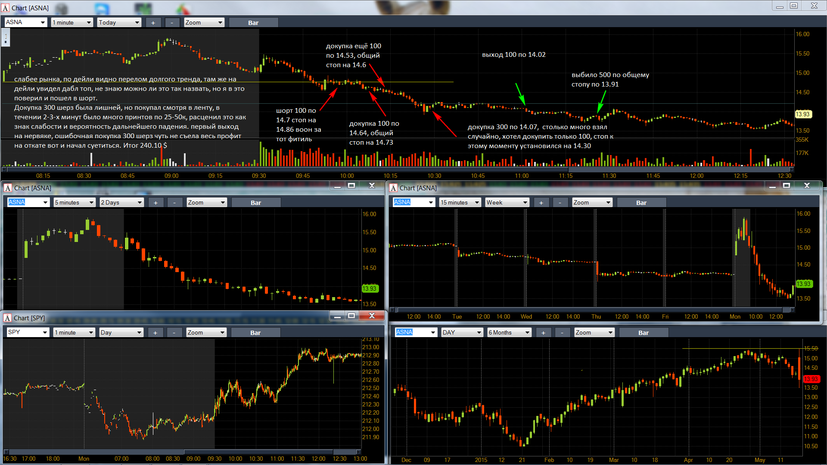
Task: Click the vertical dots handle at top chart's left edge
Action: 6,37
